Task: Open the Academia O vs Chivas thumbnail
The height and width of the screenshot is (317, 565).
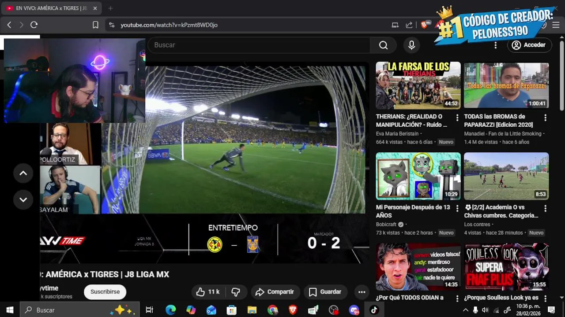Action: coord(506,176)
